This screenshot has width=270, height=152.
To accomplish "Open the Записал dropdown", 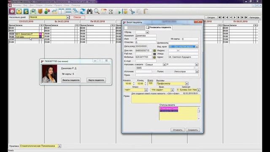I will click(x=199, y=90).
